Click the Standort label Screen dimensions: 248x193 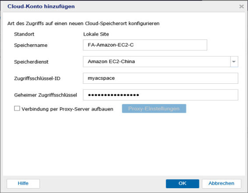click(24, 34)
